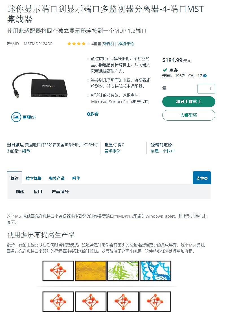Viewport: 228px width, 312px height.
Task: Switch to the 相关产品 tab
Action: (x=57, y=178)
